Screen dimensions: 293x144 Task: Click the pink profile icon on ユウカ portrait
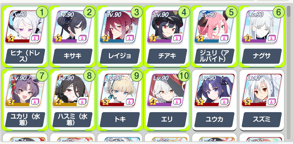[224, 102]
